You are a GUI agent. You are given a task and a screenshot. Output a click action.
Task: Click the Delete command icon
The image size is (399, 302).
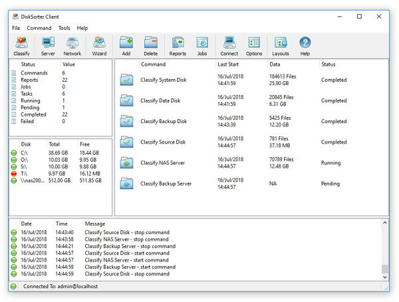pos(151,46)
